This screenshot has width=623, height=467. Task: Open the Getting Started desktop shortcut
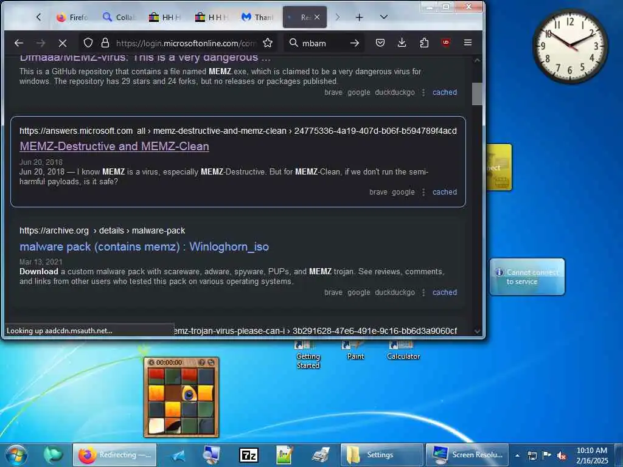click(x=308, y=355)
